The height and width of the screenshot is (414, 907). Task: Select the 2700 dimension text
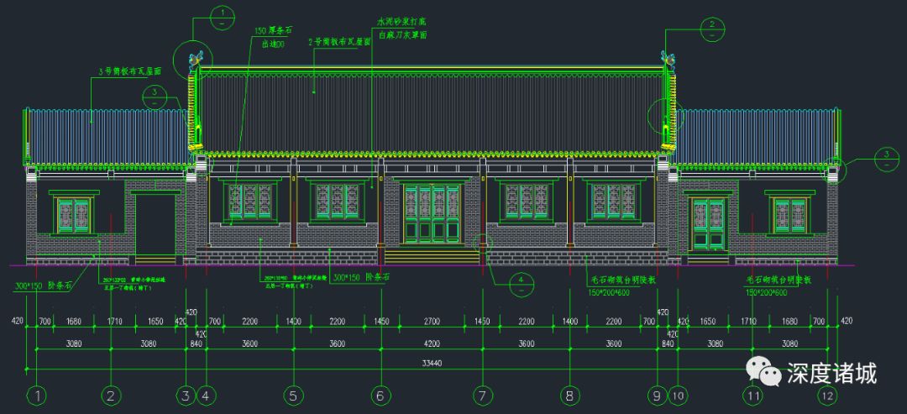click(x=431, y=322)
